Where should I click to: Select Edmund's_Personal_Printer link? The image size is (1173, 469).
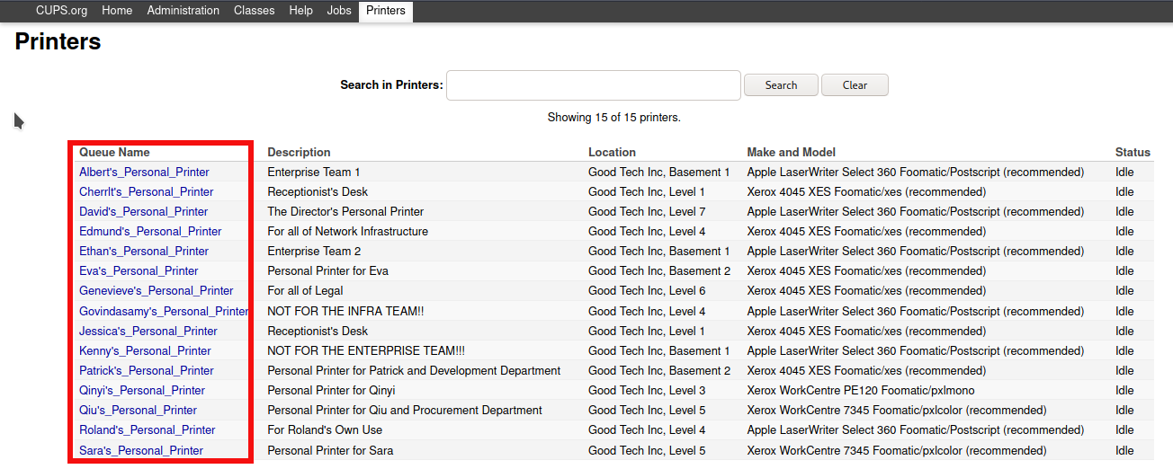point(150,231)
